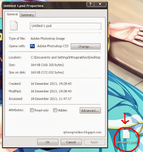143x152 pixels.
Task: Click the Apply button
Action: [x=94, y=142]
